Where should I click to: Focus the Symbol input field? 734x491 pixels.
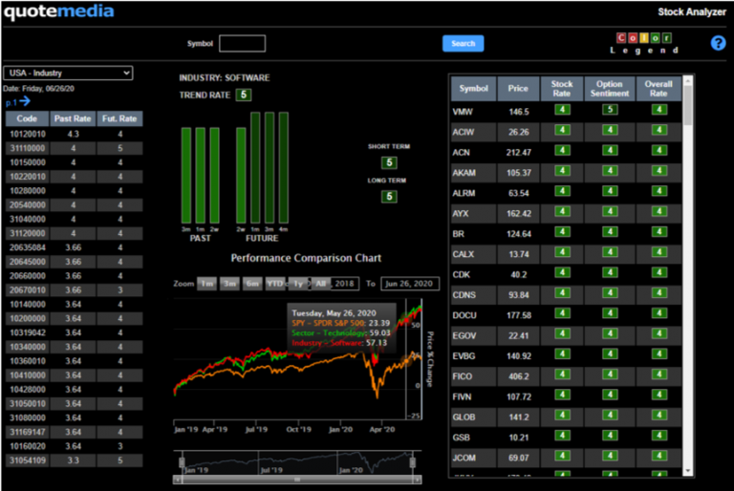pyautogui.click(x=242, y=44)
